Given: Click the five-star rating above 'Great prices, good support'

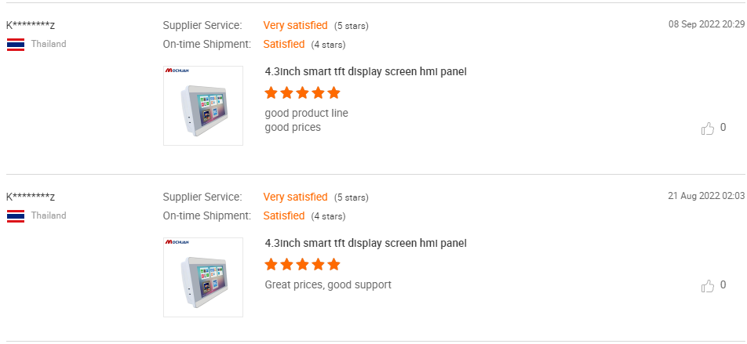Looking at the screenshot, I should click(303, 265).
